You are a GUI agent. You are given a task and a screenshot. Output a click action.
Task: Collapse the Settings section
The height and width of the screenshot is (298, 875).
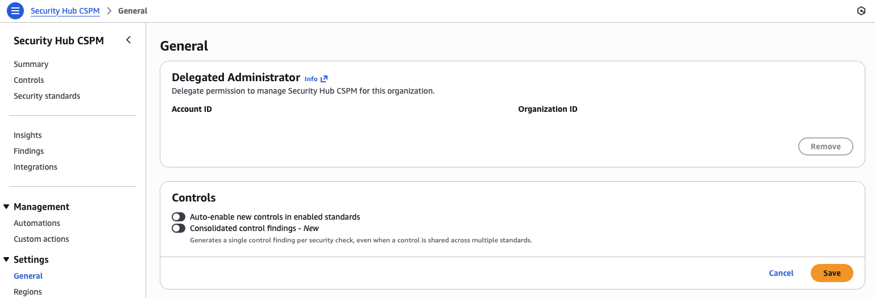pyautogui.click(x=6, y=259)
